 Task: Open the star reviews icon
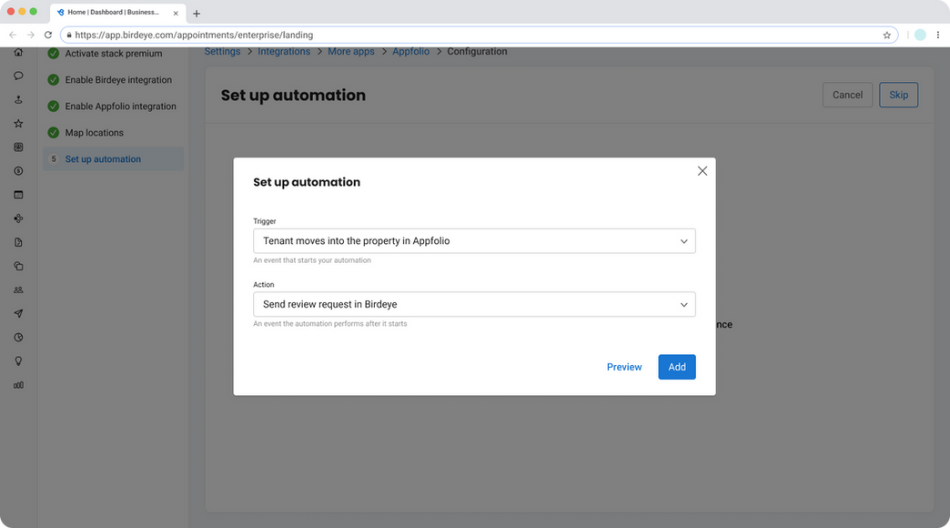tap(18, 123)
